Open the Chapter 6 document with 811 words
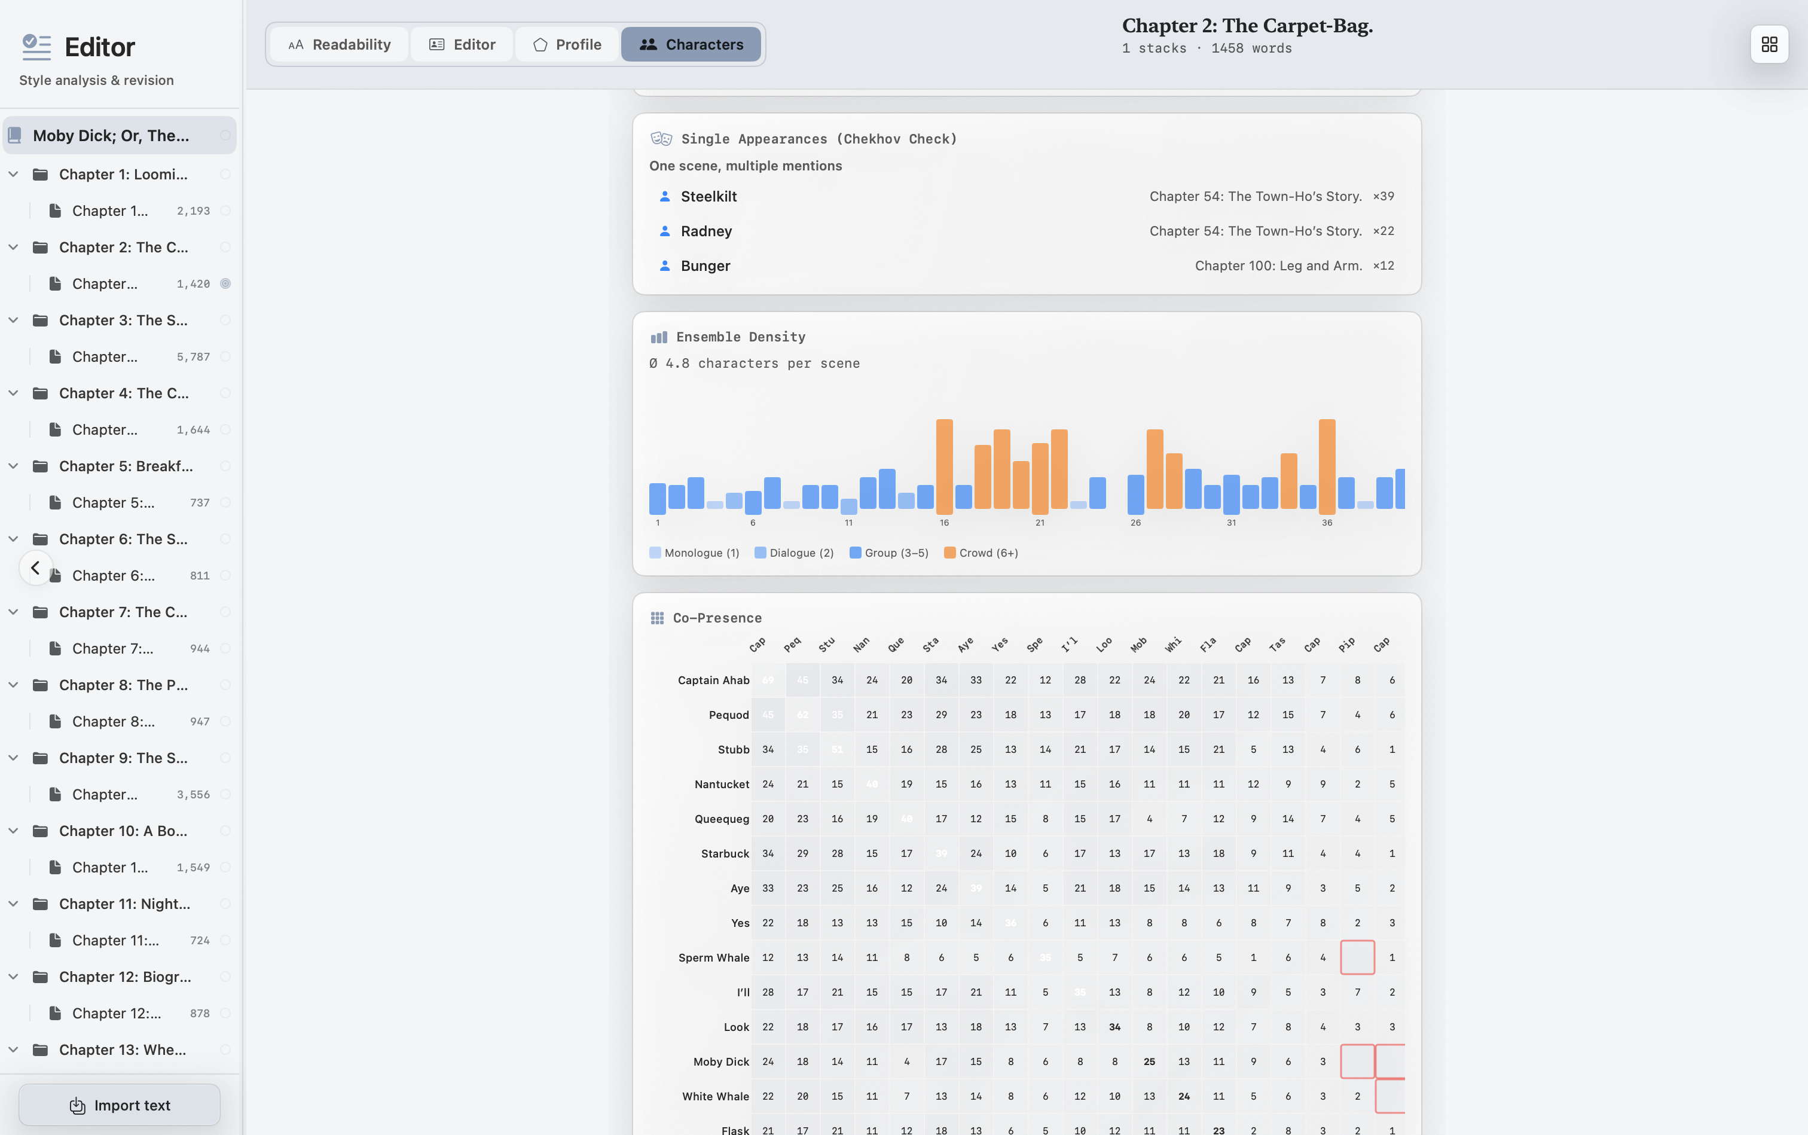1808x1135 pixels. click(120, 576)
